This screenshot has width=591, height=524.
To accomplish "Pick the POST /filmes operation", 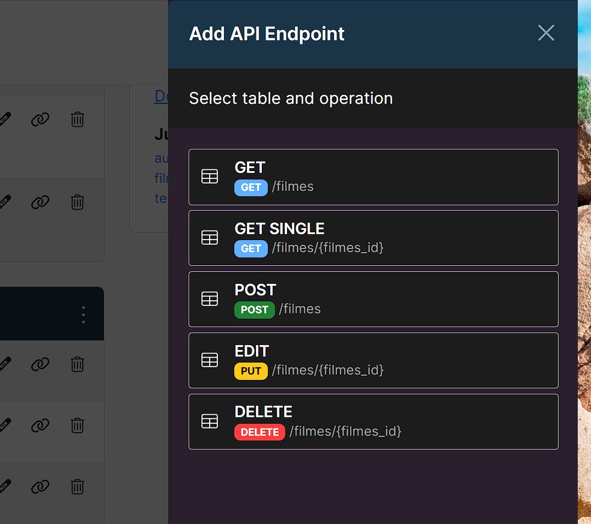I will 373,300.
